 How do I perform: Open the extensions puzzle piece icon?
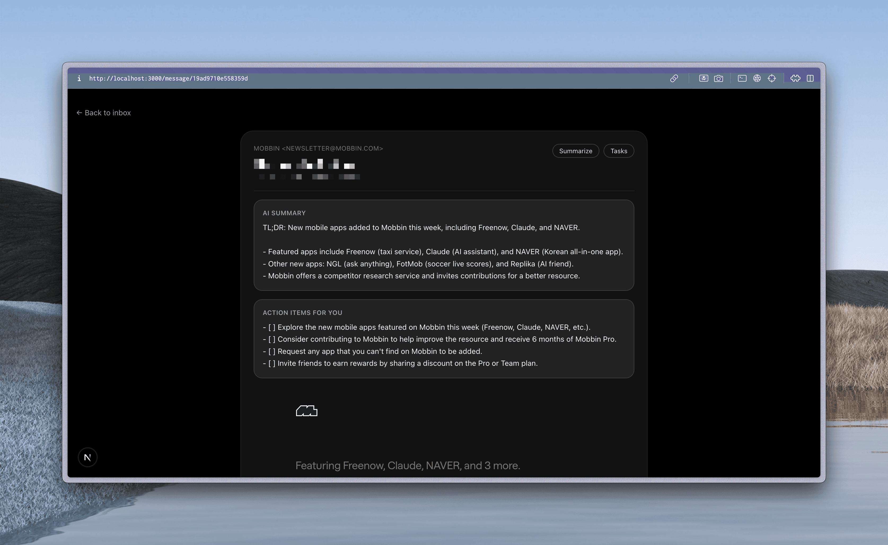tap(795, 78)
